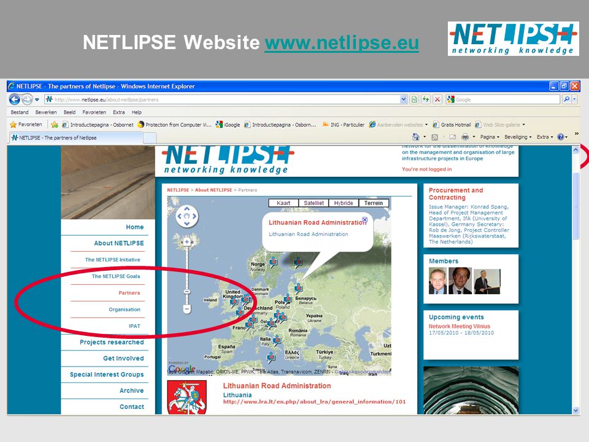Click Home in site navigation
The width and height of the screenshot is (589, 442).
135,227
